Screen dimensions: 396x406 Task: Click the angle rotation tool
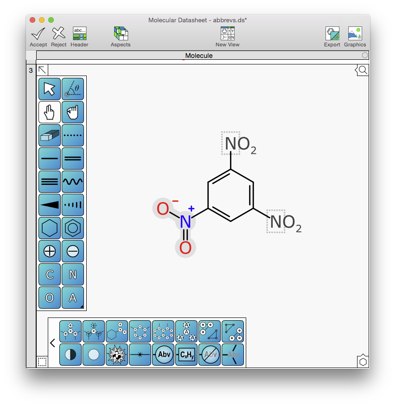click(x=73, y=89)
